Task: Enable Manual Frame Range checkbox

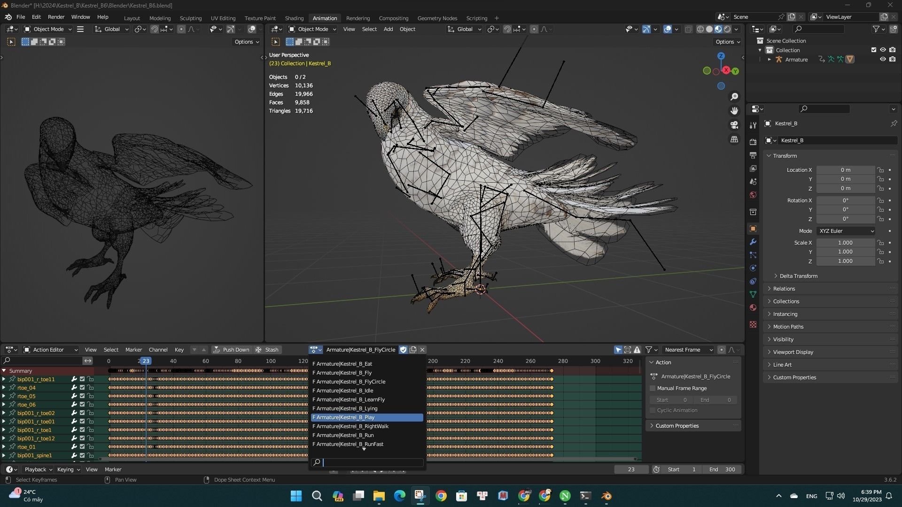Action: coord(653,388)
